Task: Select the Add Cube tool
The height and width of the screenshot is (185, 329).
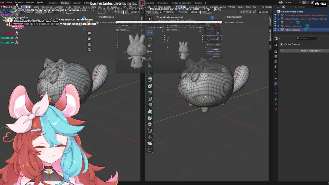Action: click(x=150, y=73)
